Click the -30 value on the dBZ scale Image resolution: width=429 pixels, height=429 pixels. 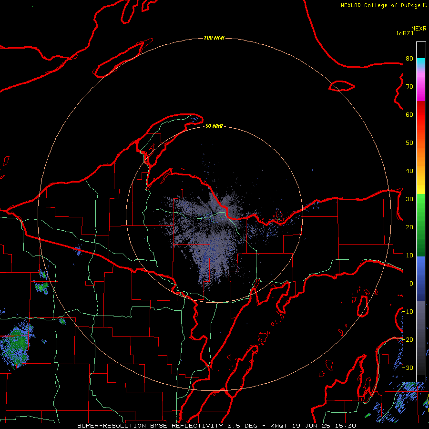408,368
